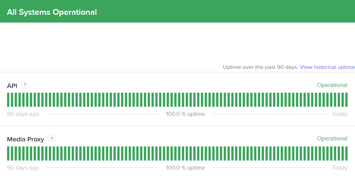The height and width of the screenshot is (176, 355).
Task: Click the Operational status of Media Proxy
Action: click(x=332, y=139)
